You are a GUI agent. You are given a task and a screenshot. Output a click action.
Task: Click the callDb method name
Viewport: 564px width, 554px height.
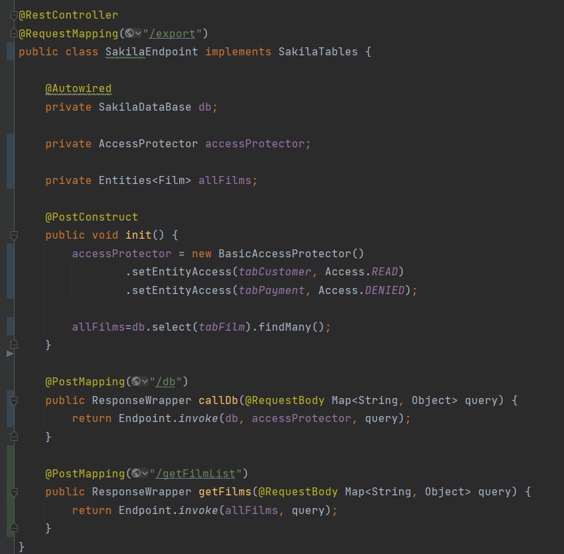(218, 400)
